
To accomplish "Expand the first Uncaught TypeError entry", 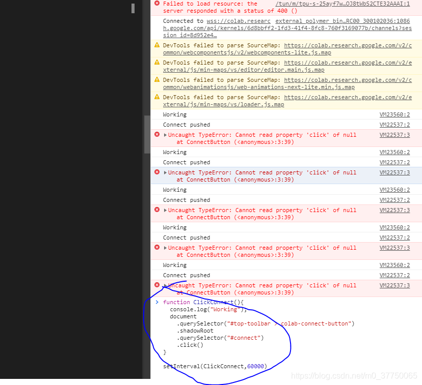I will 165,135.
